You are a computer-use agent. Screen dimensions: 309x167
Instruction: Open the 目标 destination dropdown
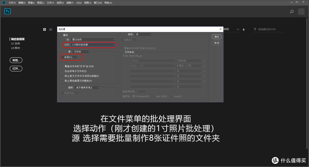pos(143,34)
